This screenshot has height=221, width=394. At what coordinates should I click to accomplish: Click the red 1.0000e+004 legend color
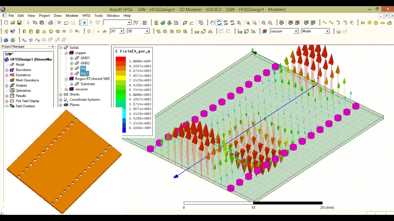pos(121,59)
